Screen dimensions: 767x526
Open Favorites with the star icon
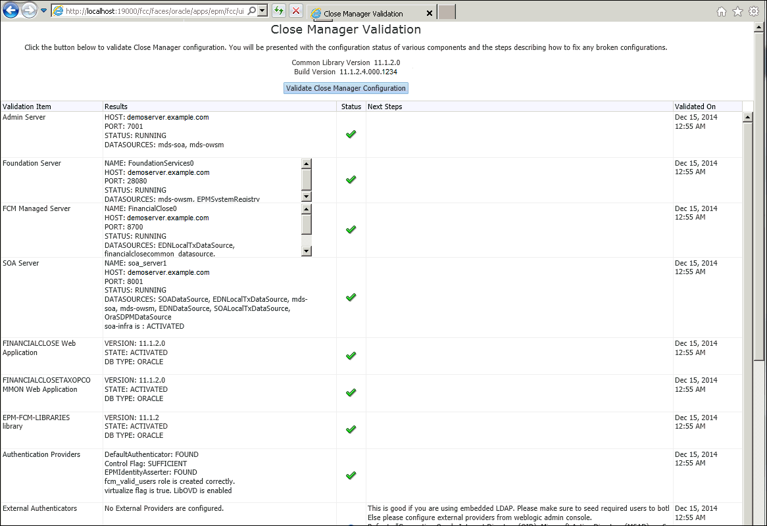(737, 12)
